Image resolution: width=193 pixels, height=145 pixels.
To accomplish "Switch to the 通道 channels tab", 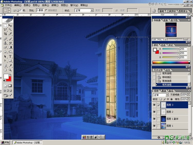I will (163, 91).
